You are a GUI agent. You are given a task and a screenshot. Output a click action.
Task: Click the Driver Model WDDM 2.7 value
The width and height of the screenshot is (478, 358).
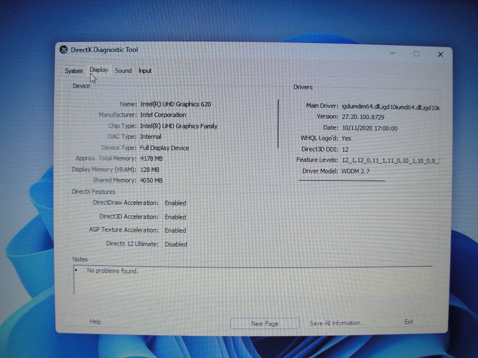(x=355, y=171)
